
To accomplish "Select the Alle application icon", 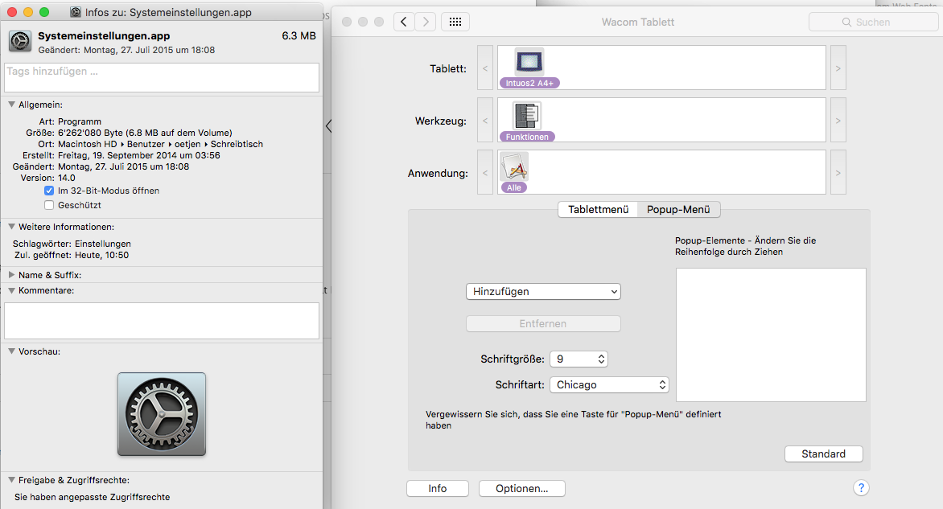I will coord(514,168).
